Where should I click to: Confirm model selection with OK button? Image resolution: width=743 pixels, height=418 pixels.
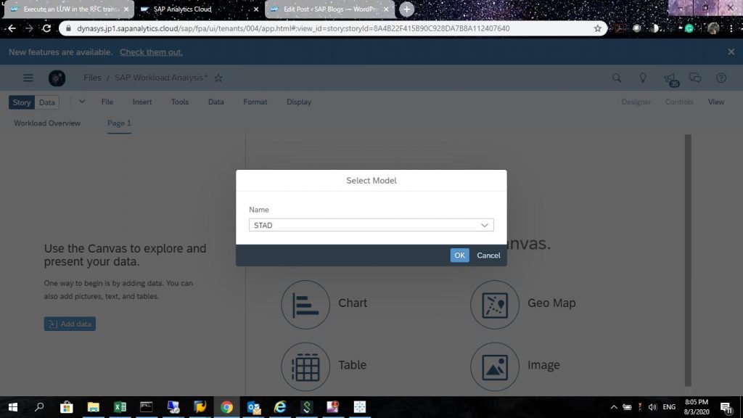[x=459, y=255]
